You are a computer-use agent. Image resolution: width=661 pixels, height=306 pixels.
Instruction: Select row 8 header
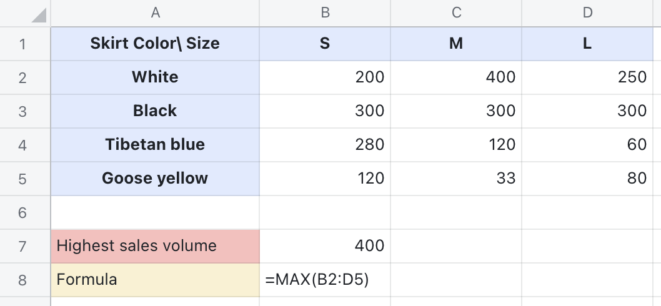coord(24,280)
